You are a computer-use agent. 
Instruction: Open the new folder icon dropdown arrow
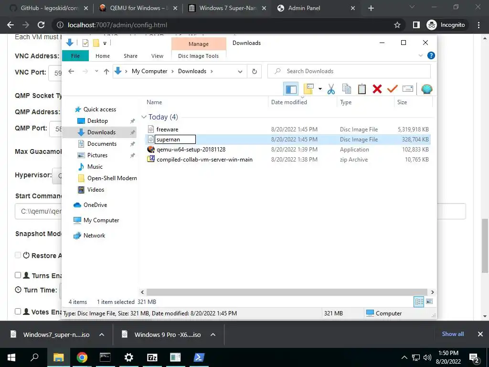[x=320, y=89]
